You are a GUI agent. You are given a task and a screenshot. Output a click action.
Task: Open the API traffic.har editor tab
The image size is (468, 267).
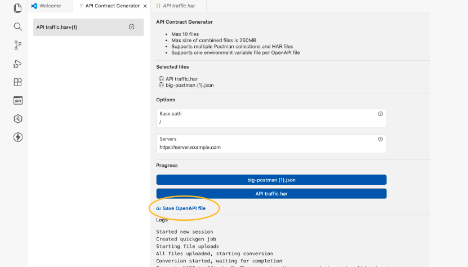(179, 6)
